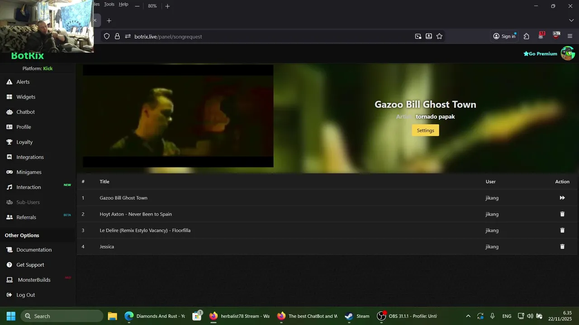Open Firefox extensions puzzle icon
This screenshot has height=325, width=579.
click(527, 37)
